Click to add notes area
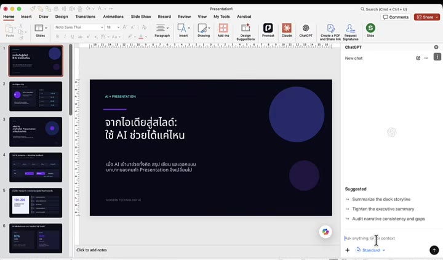Image resolution: width=443 pixels, height=260 pixels. (x=92, y=250)
